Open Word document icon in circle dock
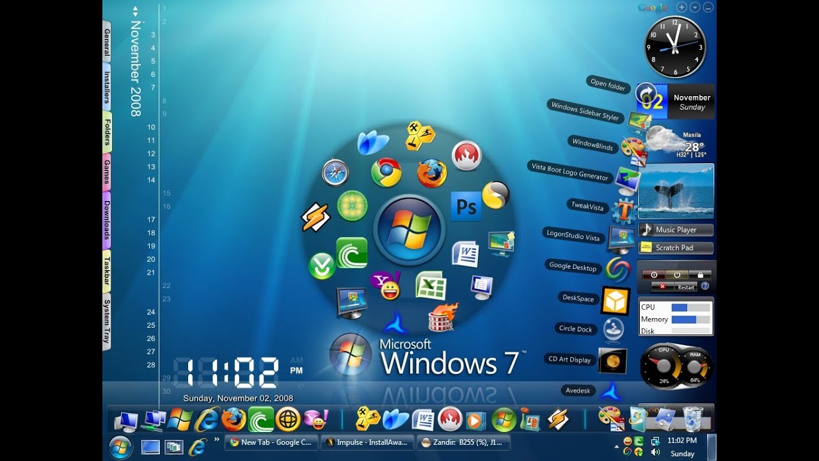 pos(466,254)
